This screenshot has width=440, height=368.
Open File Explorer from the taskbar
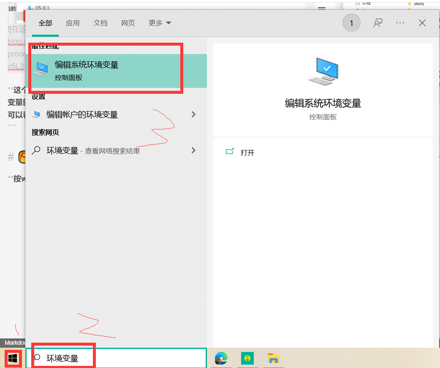(x=274, y=358)
